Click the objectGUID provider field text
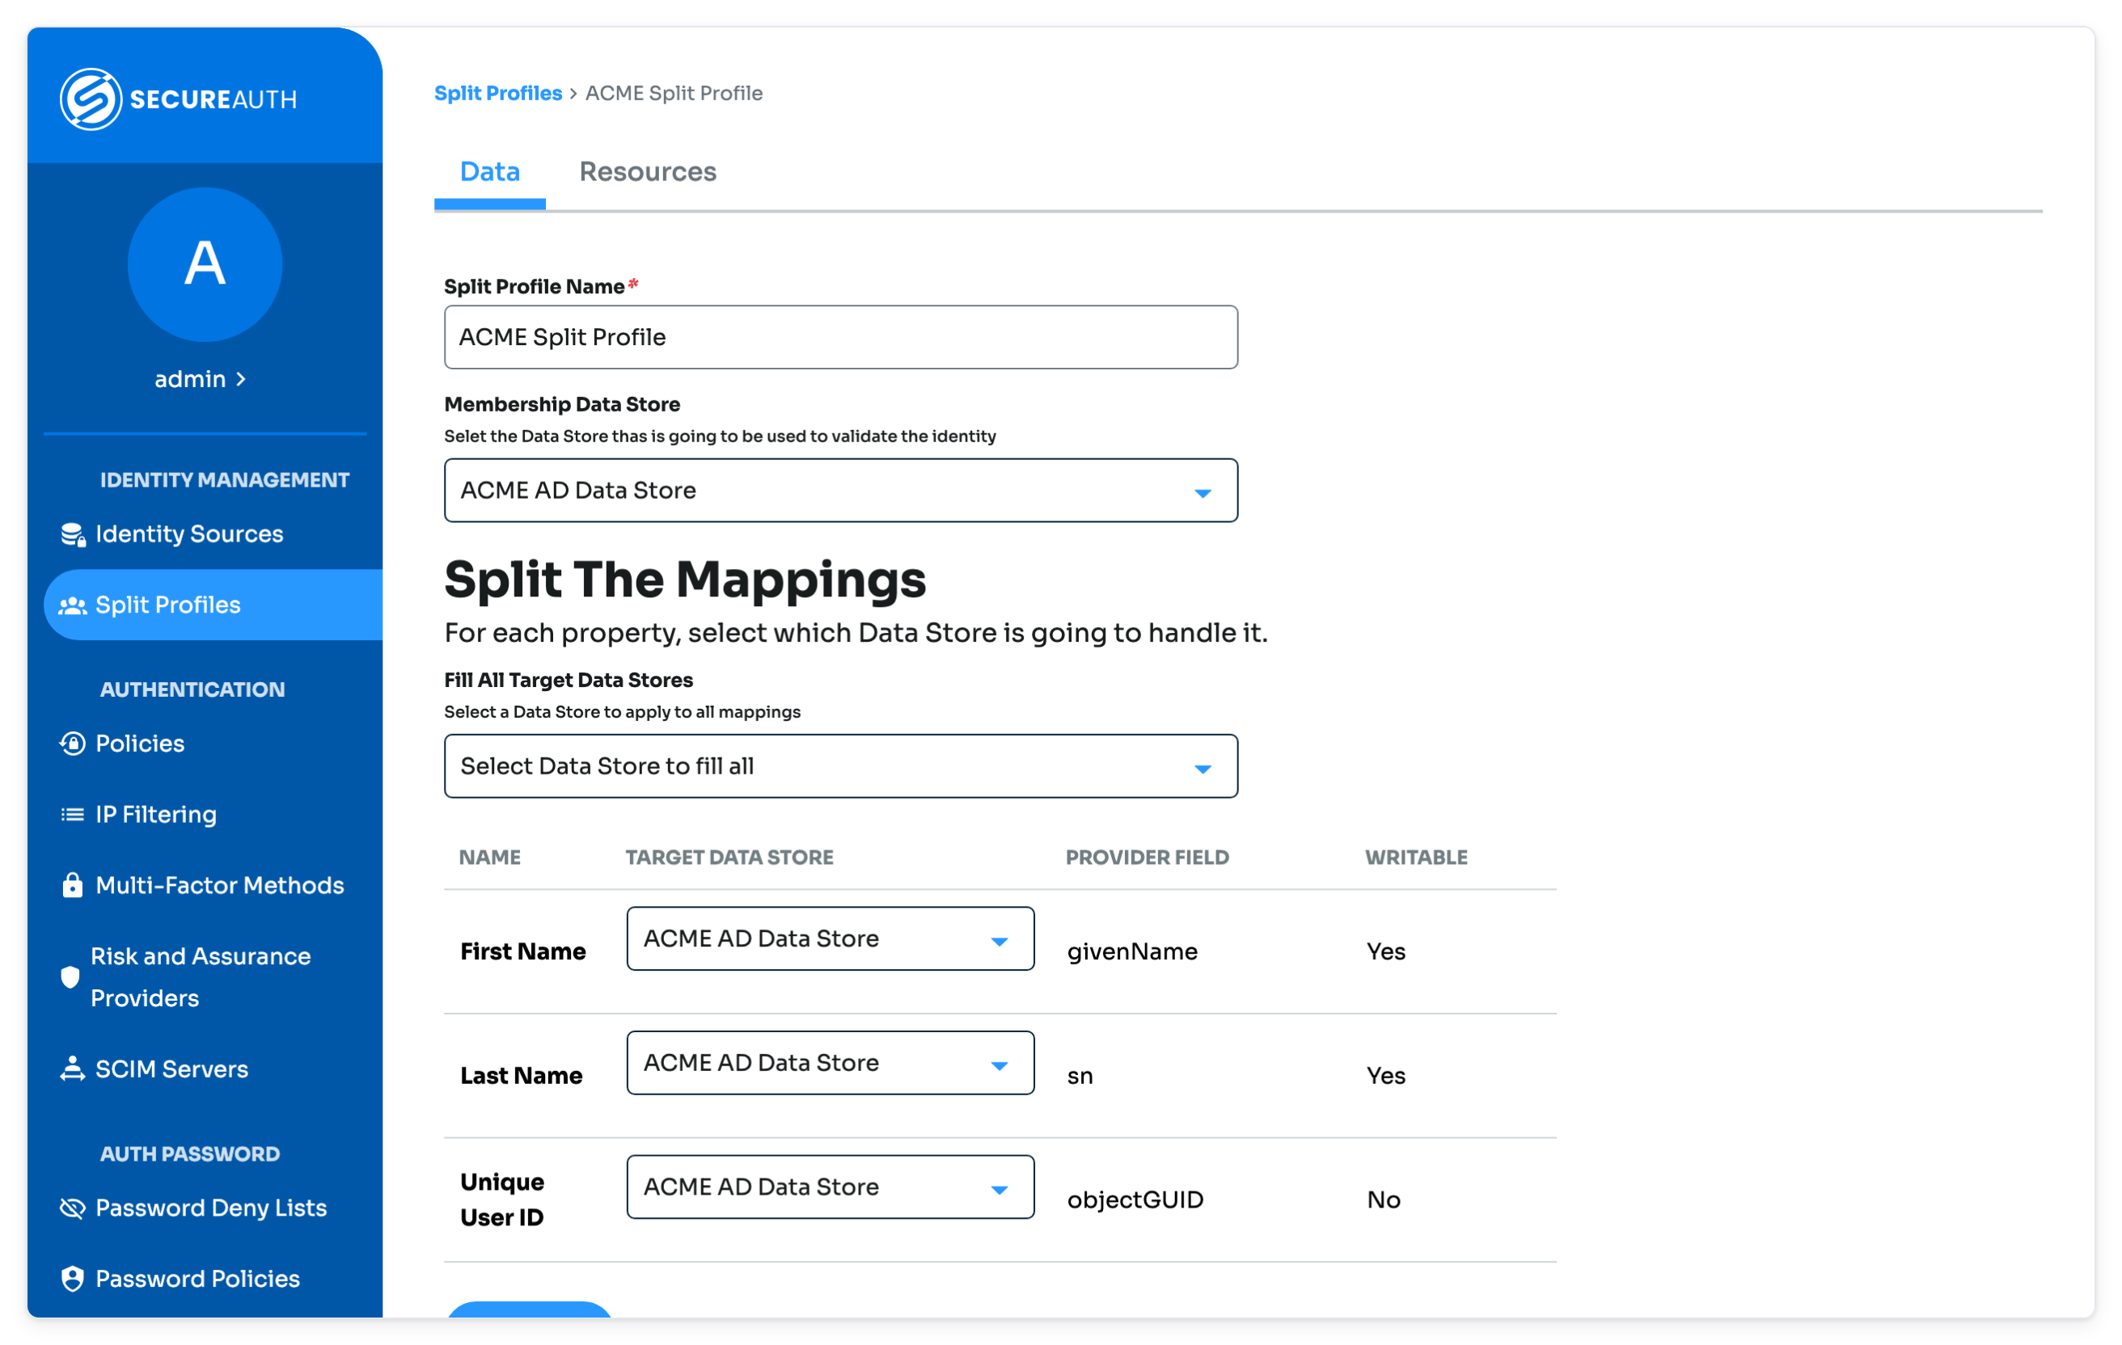The image size is (2122, 1345). pos(1135,1200)
